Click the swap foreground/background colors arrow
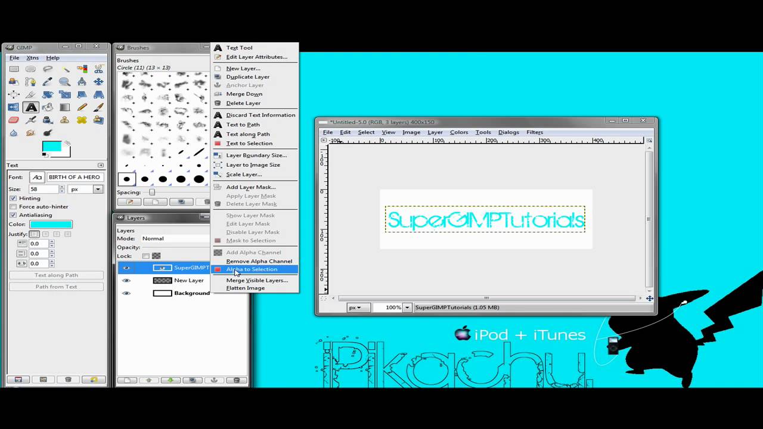Viewport: 763px width, 429px height. [x=67, y=143]
